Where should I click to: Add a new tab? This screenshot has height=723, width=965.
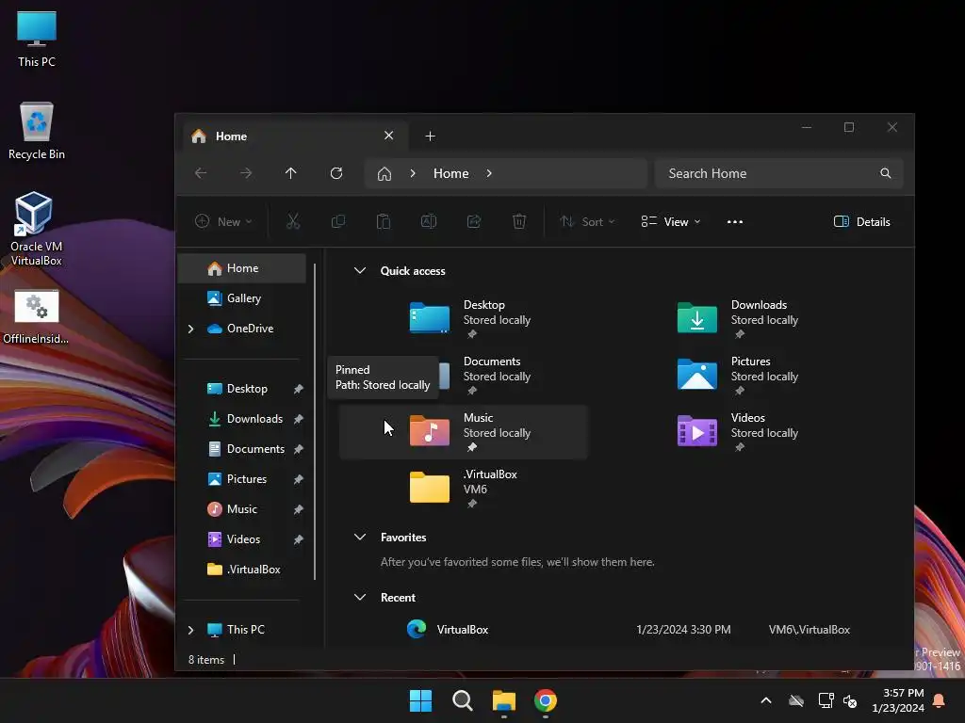click(x=430, y=136)
